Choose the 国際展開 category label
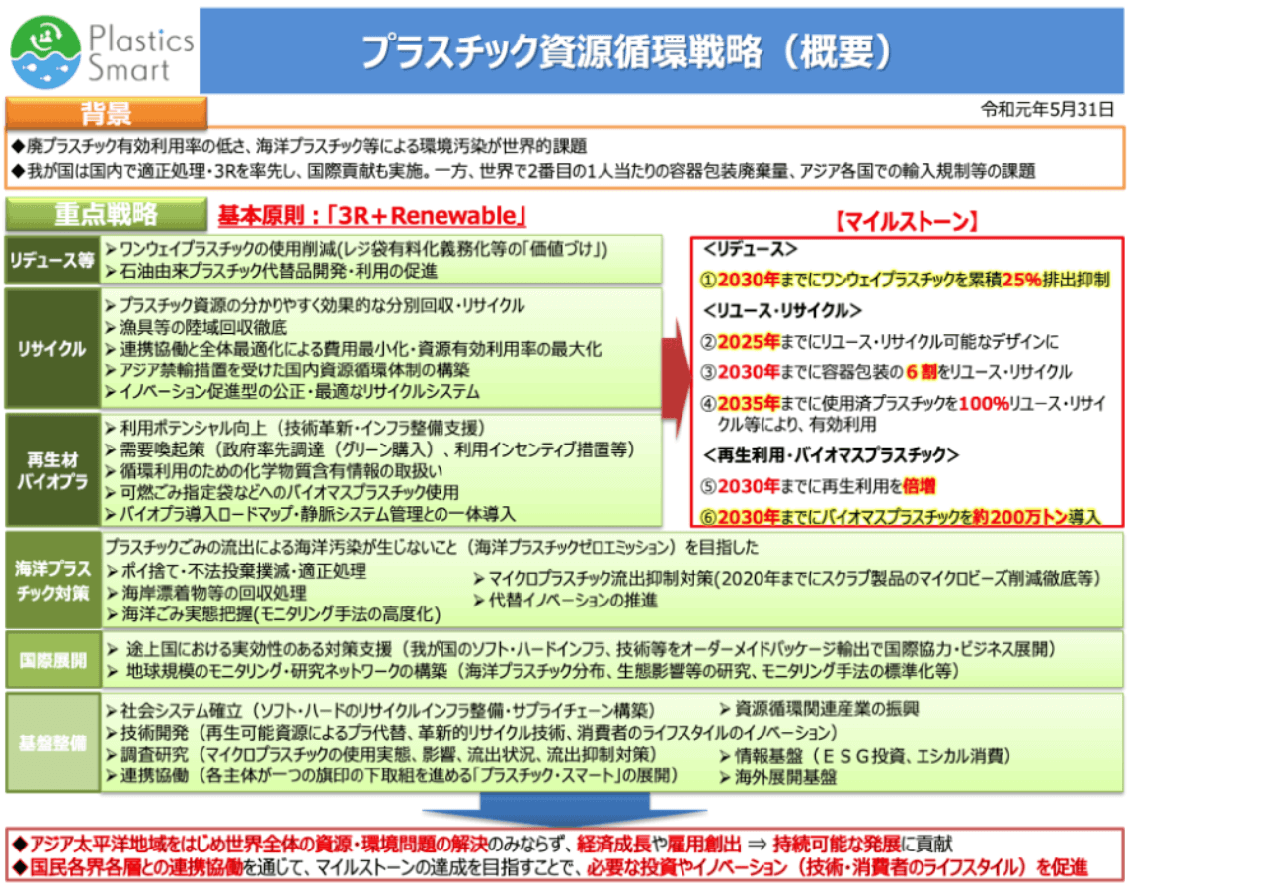Screen dimensions: 1284x889 tap(50, 660)
